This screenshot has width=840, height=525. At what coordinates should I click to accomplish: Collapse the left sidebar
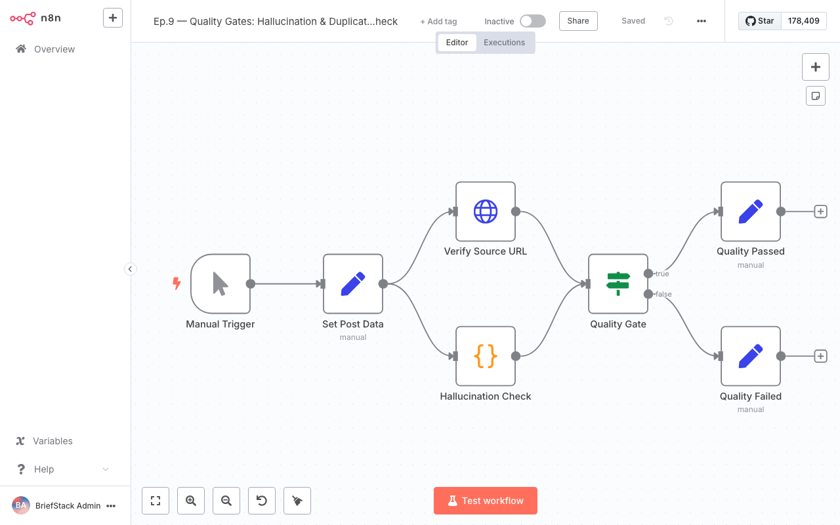130,269
